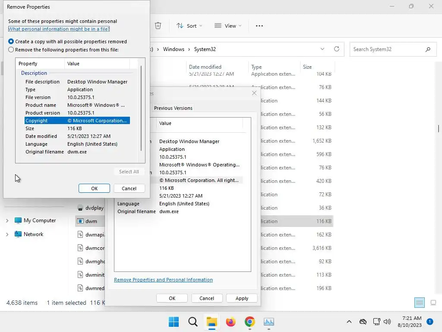
Task: Switch to Large icons view layout icon
Action: click(433, 303)
